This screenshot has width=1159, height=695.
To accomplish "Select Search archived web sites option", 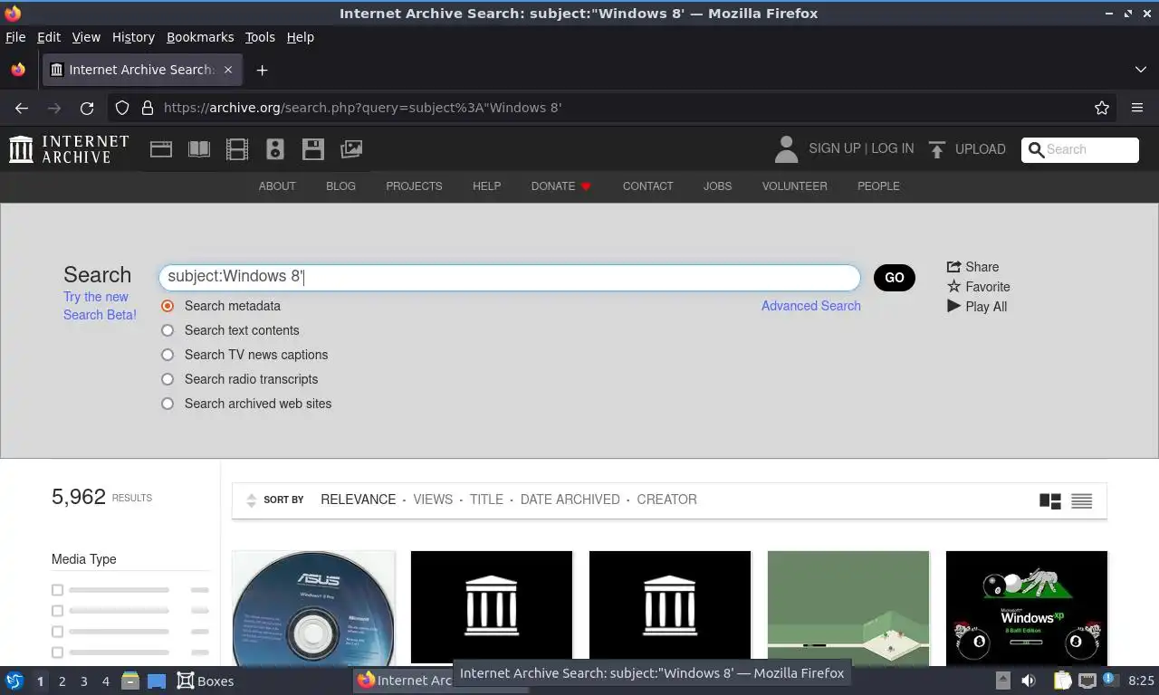I will point(168,404).
